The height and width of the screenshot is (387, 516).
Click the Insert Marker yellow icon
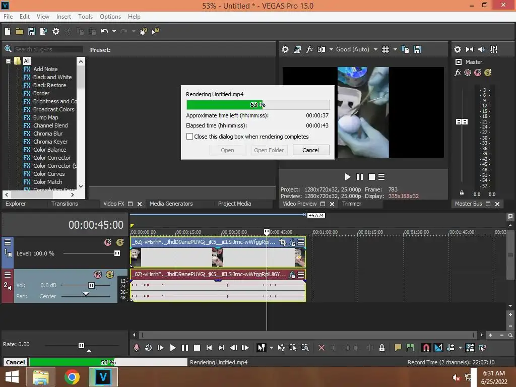398,348
